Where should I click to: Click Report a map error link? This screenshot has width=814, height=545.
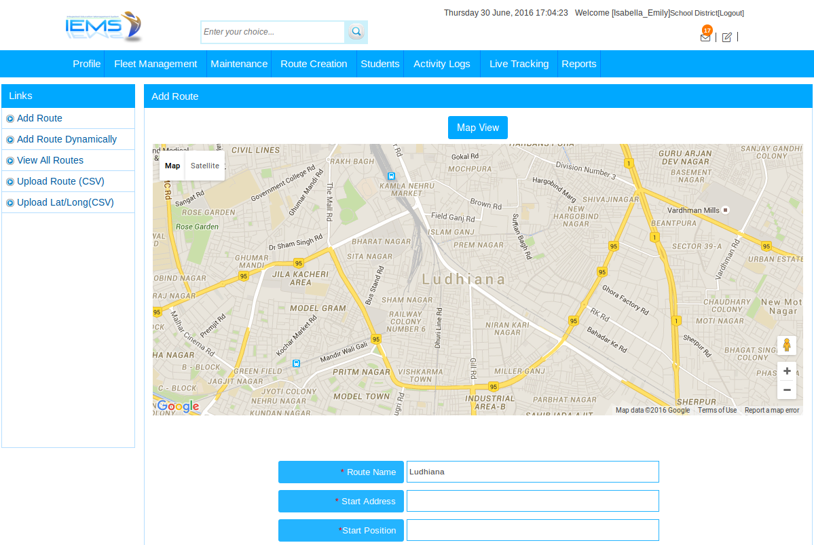(x=772, y=410)
